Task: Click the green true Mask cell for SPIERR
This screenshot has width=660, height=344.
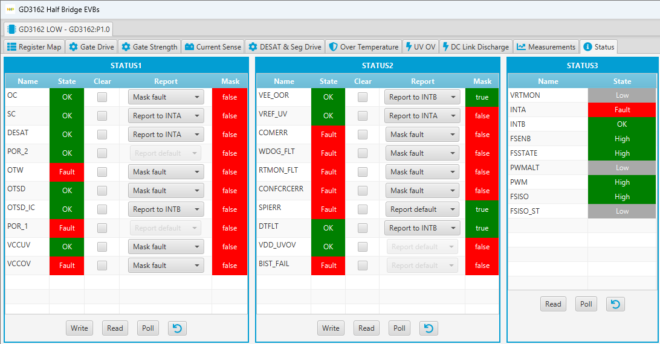Action: click(482, 209)
